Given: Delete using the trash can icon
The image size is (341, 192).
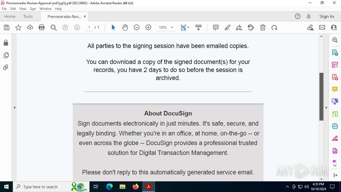Looking at the screenshot, I should [x=263, y=27].
